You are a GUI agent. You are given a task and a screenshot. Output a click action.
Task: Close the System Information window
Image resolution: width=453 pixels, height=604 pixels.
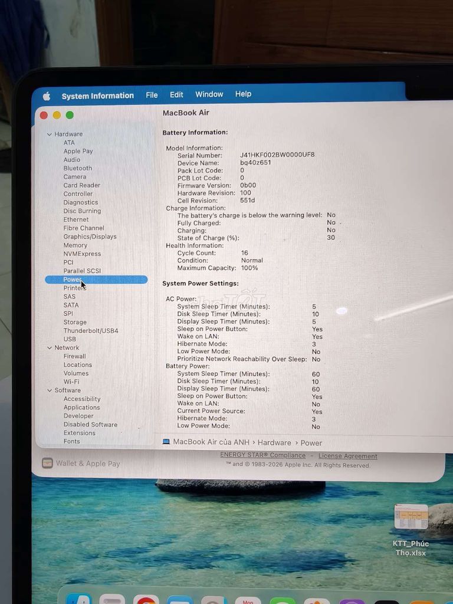pos(44,115)
